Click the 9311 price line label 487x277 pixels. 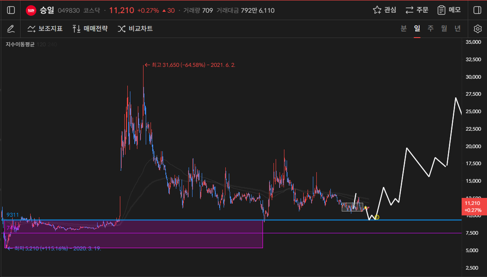(12, 215)
